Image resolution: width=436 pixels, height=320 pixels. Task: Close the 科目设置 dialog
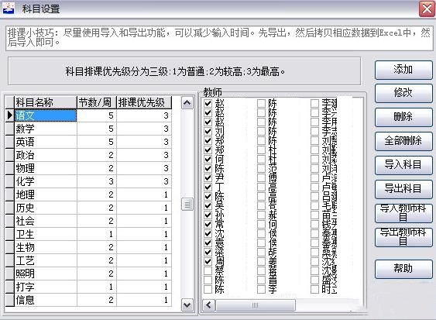427,9
